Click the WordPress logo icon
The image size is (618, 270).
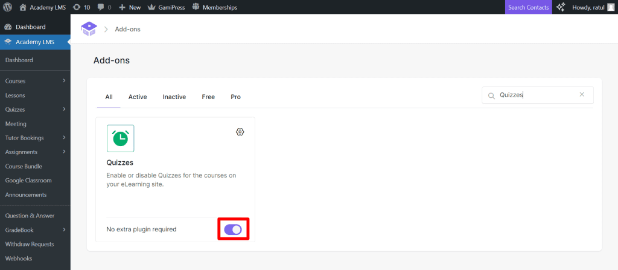tap(8, 7)
